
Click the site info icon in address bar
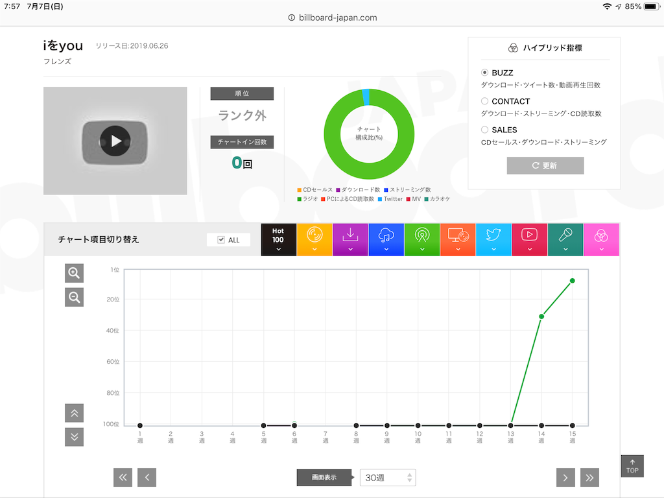click(x=291, y=18)
